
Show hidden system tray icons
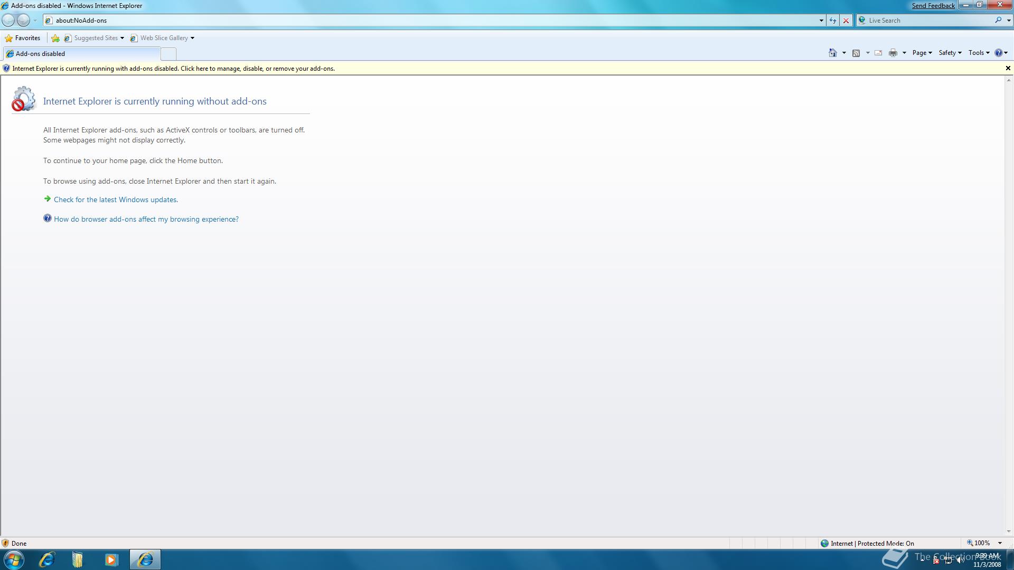[x=923, y=560]
